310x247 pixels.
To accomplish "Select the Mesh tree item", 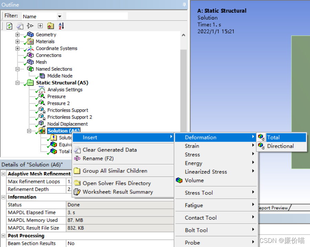I will (x=41, y=62).
